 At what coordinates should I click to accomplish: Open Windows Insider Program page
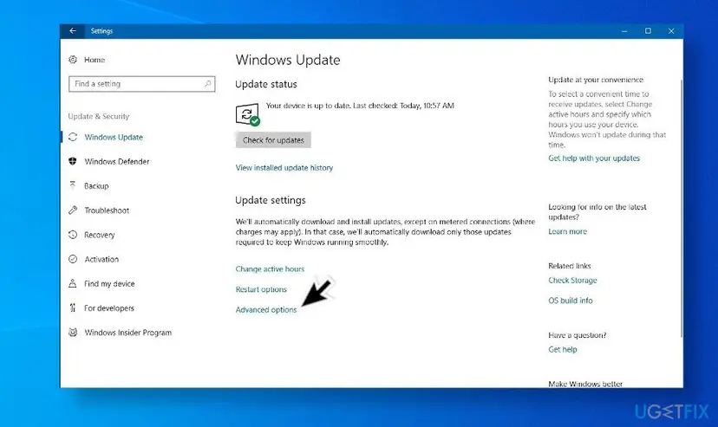127,333
